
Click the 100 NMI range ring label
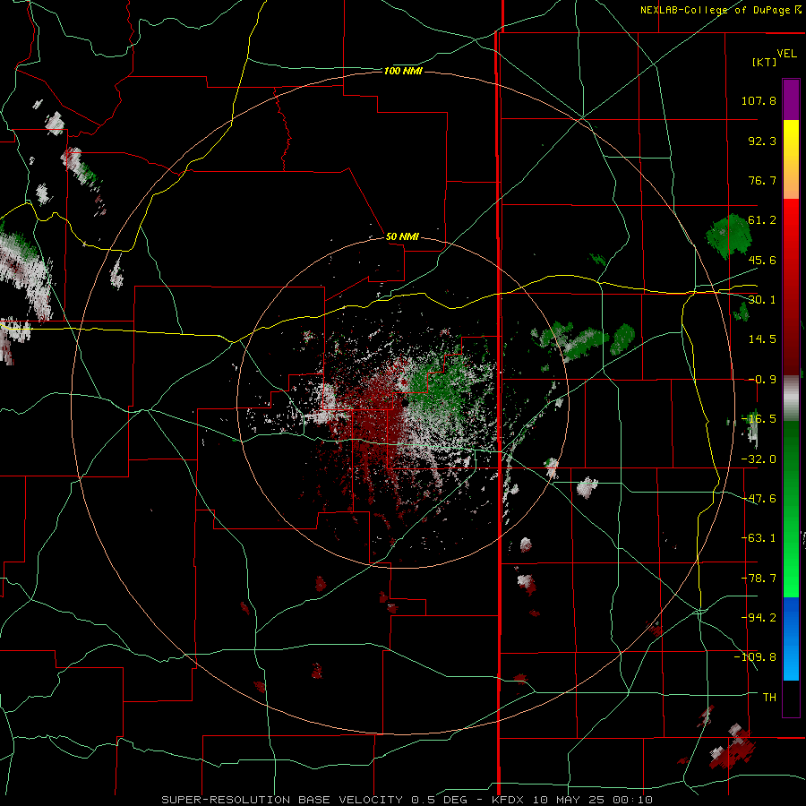coord(403,71)
